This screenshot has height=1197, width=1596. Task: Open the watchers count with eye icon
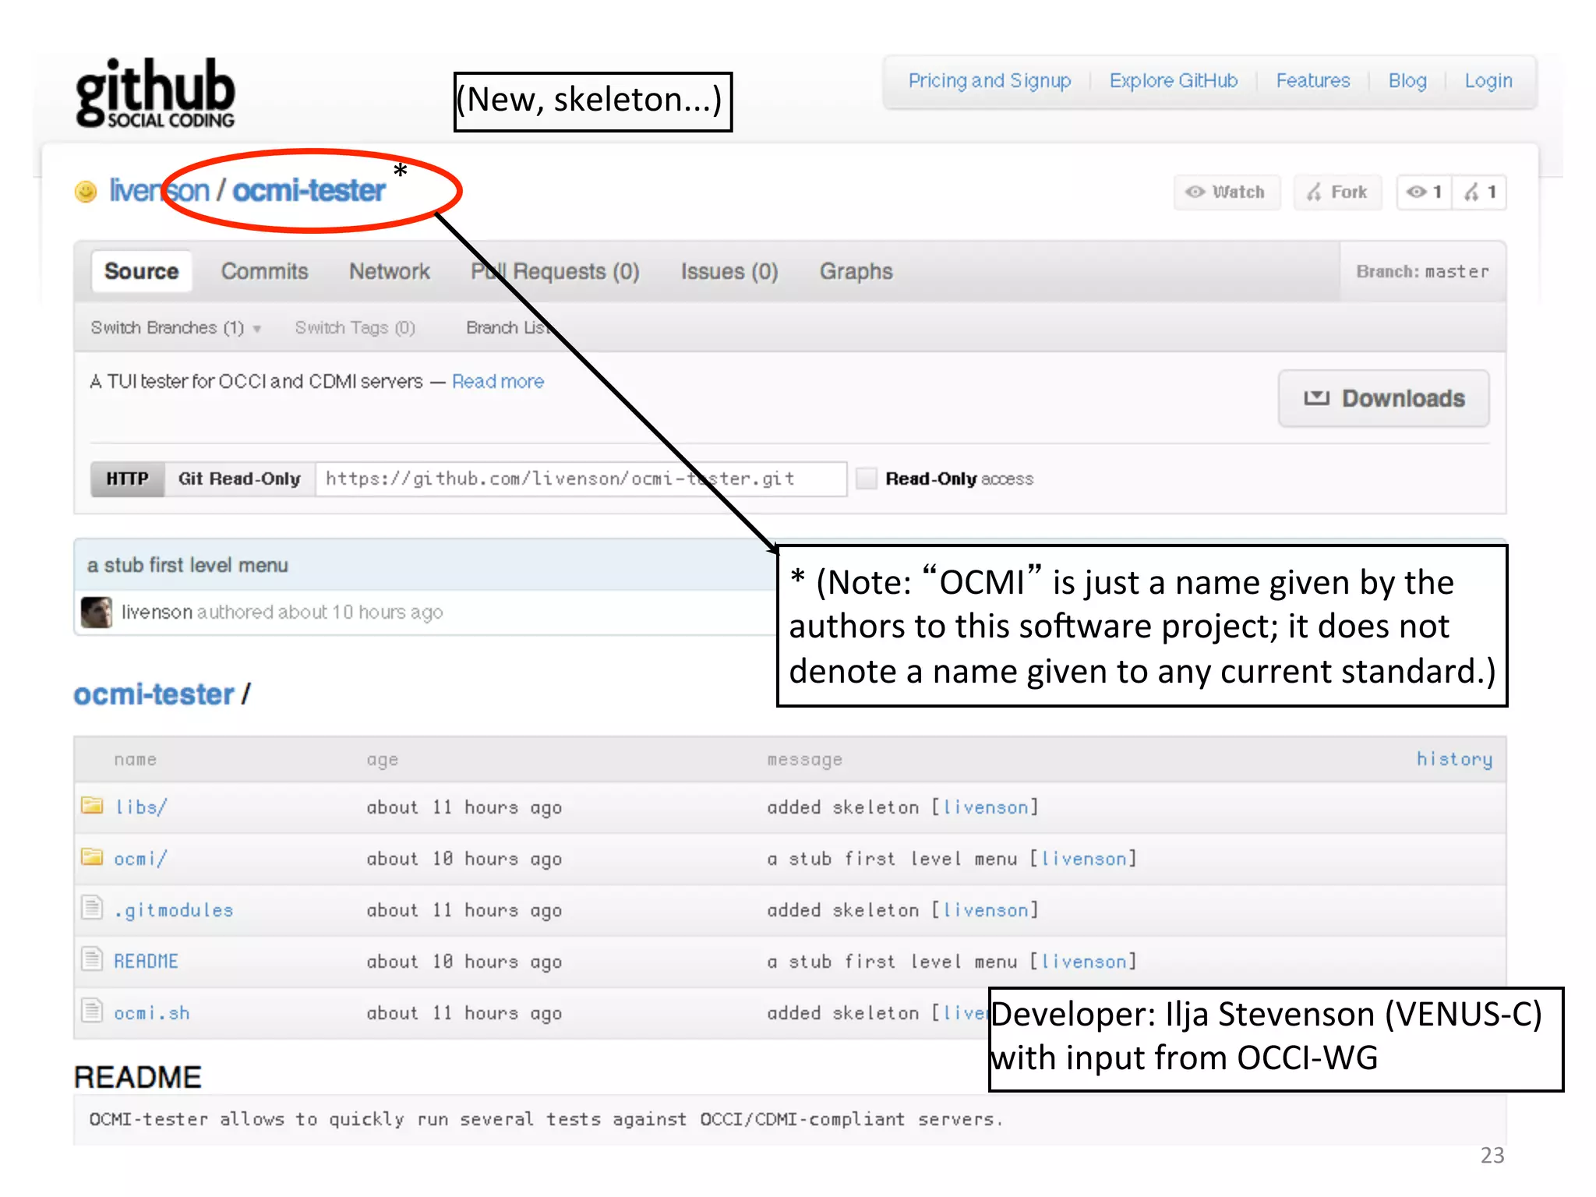[1424, 192]
